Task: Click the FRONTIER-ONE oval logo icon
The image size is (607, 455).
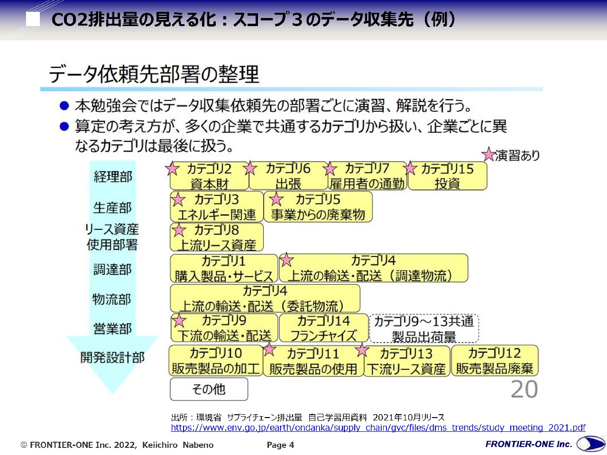Action: (x=590, y=444)
